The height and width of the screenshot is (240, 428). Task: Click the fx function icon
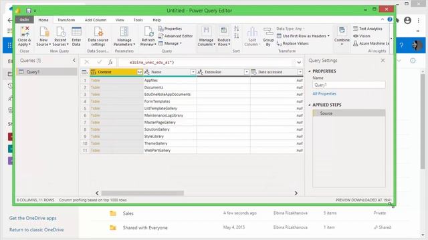[110, 62]
